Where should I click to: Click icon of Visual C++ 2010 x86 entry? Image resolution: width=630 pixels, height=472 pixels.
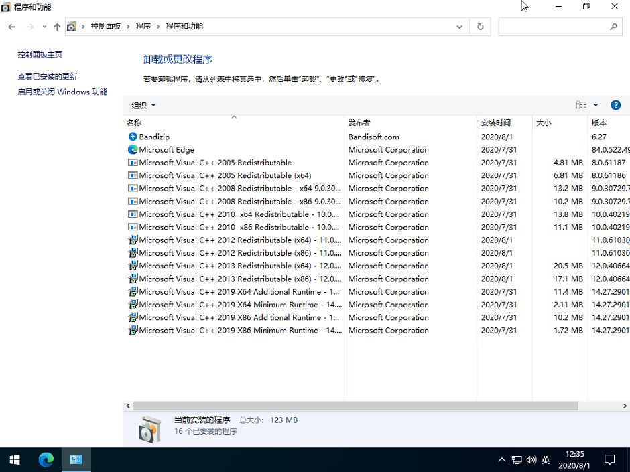[133, 227]
